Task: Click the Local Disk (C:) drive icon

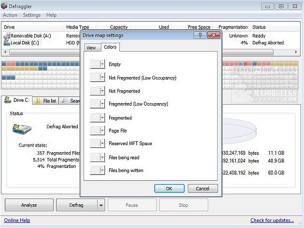Action: [7, 42]
